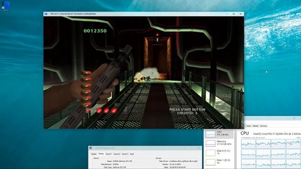Screen dimensions: 301x169
Task: Select the Display tab in DirectX Diagnostic Tool
Action: [x=101, y=154]
